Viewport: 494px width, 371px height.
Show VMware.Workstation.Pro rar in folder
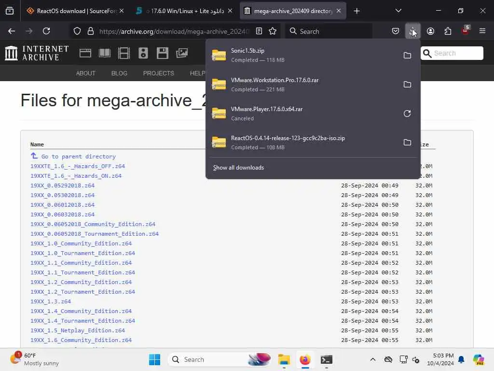pyautogui.click(x=407, y=84)
